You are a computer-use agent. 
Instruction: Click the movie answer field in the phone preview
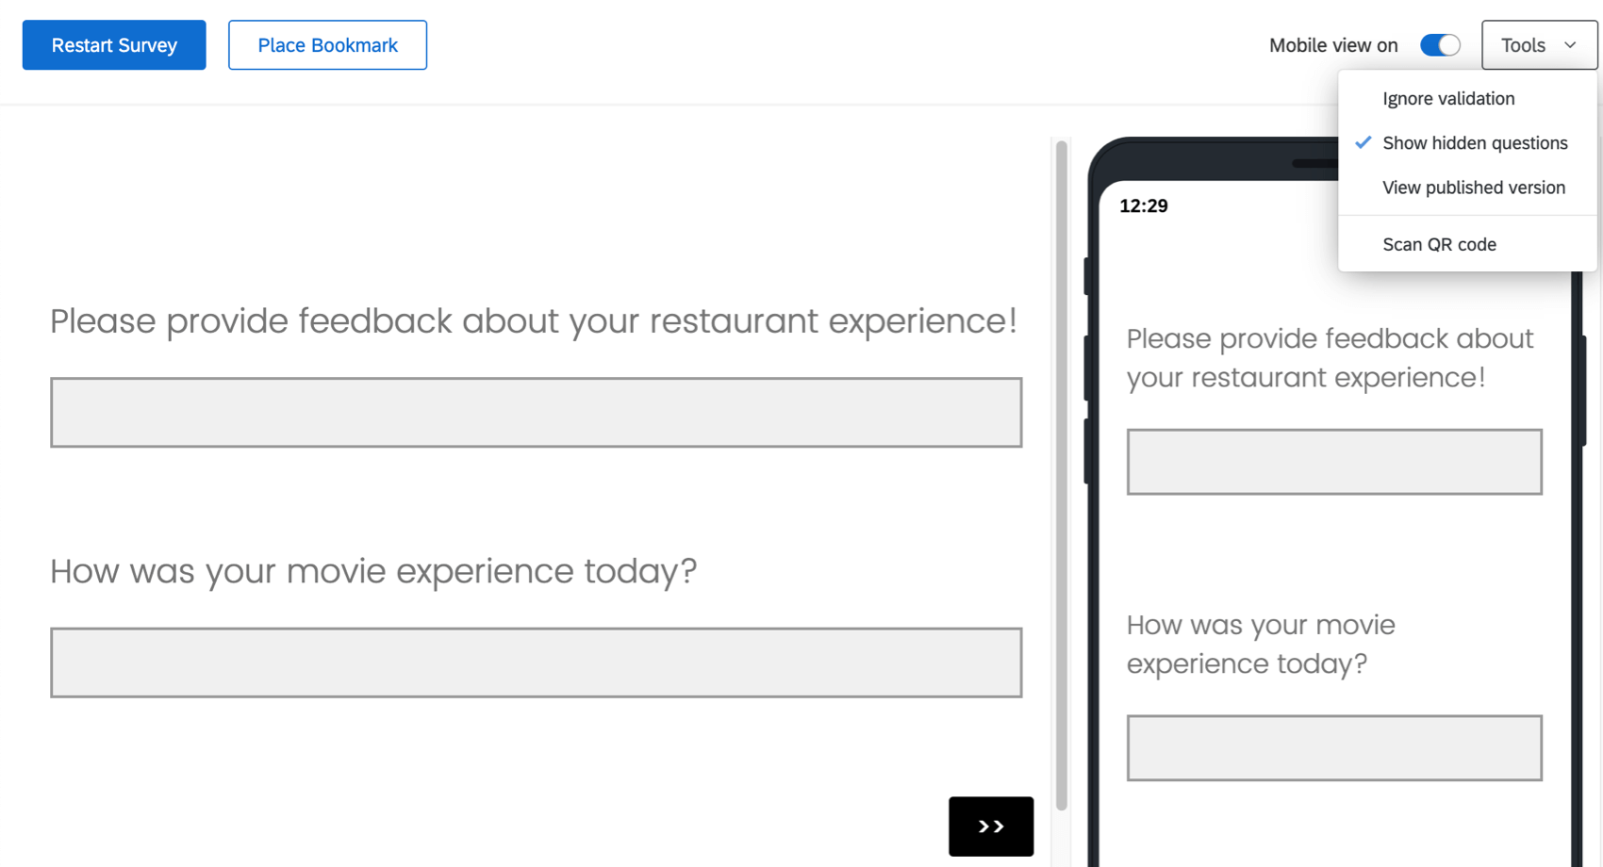click(1332, 748)
